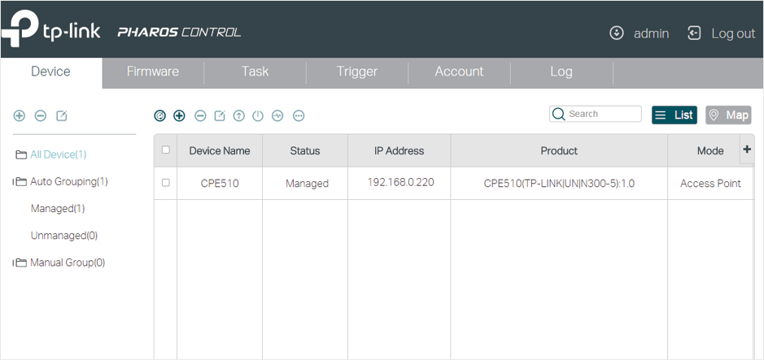The height and width of the screenshot is (360, 764).
Task: Click the edit group icon in sidebar
Action: [62, 115]
